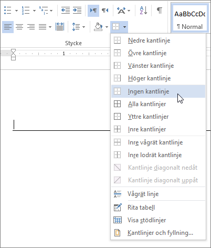Click the shading paint bucket icon

click(98, 27)
